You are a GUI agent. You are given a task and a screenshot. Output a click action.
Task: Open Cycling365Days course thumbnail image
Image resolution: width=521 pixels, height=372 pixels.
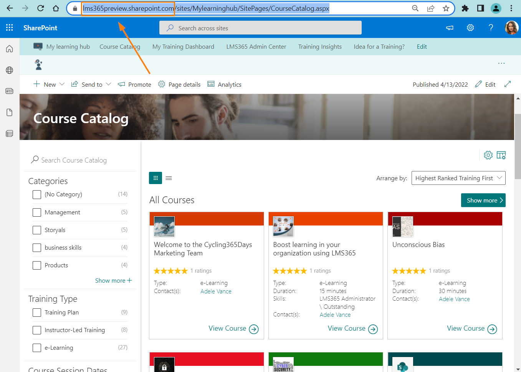(x=164, y=226)
